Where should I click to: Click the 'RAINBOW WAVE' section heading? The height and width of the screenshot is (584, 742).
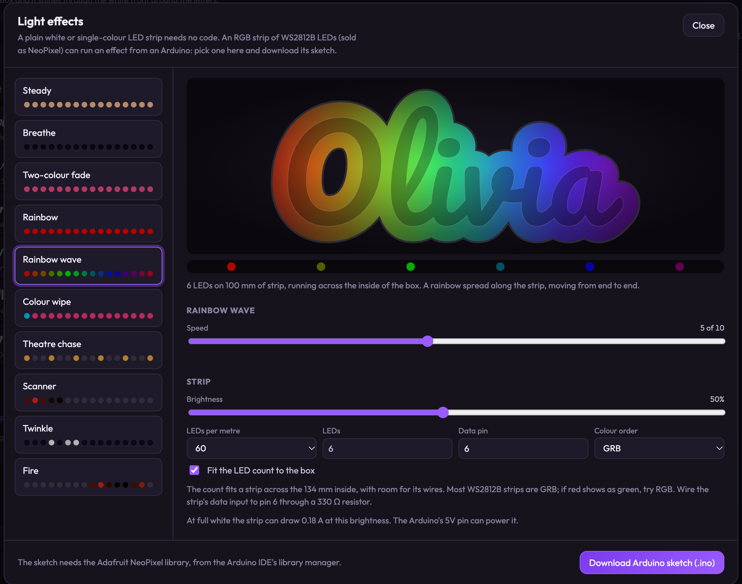[x=221, y=310]
